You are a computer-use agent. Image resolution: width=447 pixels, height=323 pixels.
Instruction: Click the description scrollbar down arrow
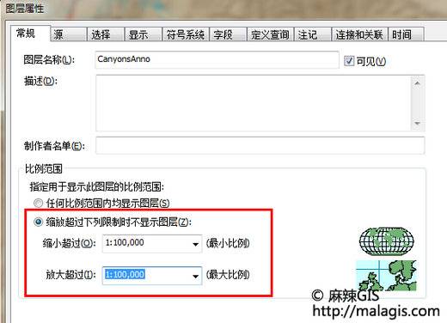pyautogui.click(x=417, y=124)
